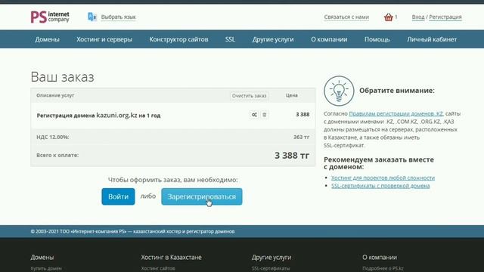
Task: Click the share icon for kazuni.org.kz
Action: click(x=254, y=115)
